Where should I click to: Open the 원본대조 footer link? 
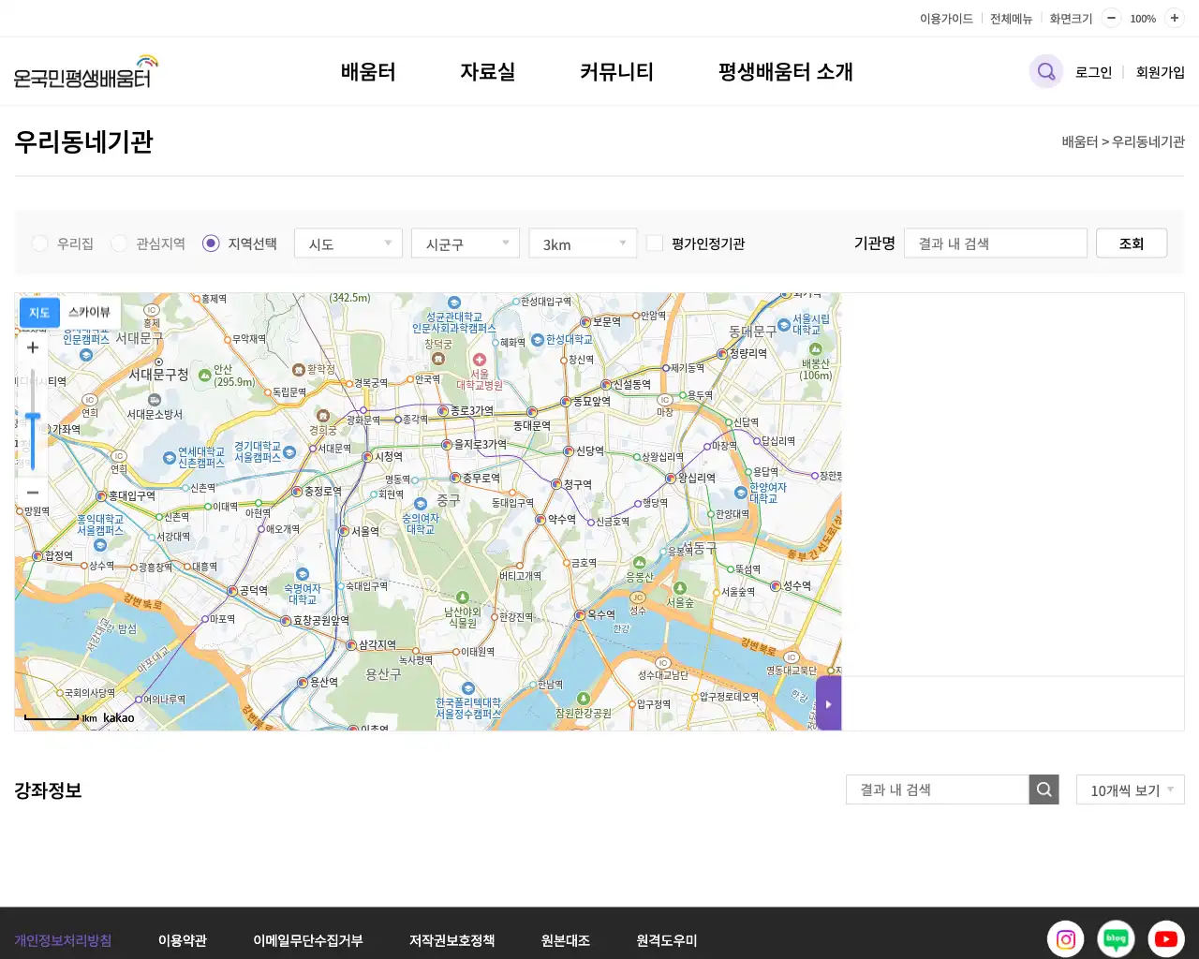tap(565, 940)
